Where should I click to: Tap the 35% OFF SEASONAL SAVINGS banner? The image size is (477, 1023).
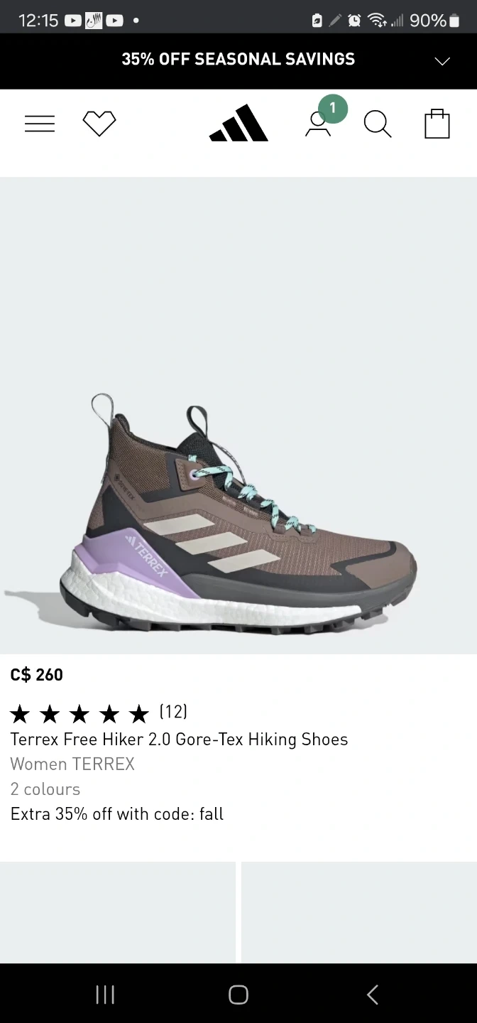pyautogui.click(x=238, y=60)
